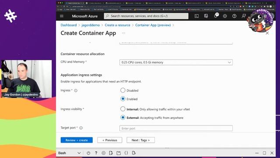This screenshot has height=158, width=280.
Task: Click the Cloud Shell web preview icon
Action: click(x=134, y=153)
